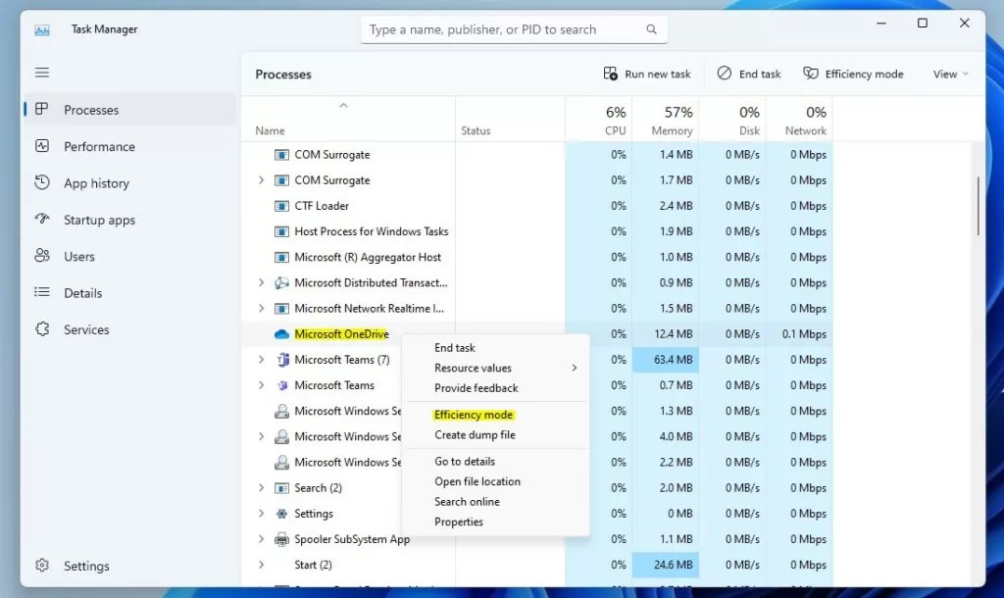This screenshot has width=1004, height=598.
Task: Open the View dropdown menu
Action: click(950, 75)
